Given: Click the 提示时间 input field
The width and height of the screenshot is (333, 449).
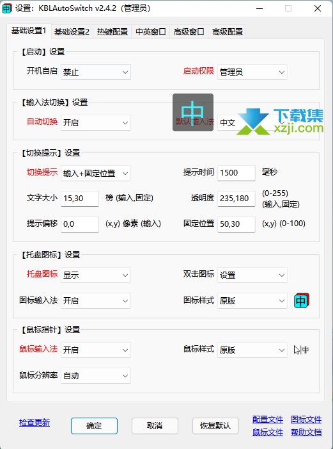Looking at the screenshot, I should pyautogui.click(x=236, y=173).
